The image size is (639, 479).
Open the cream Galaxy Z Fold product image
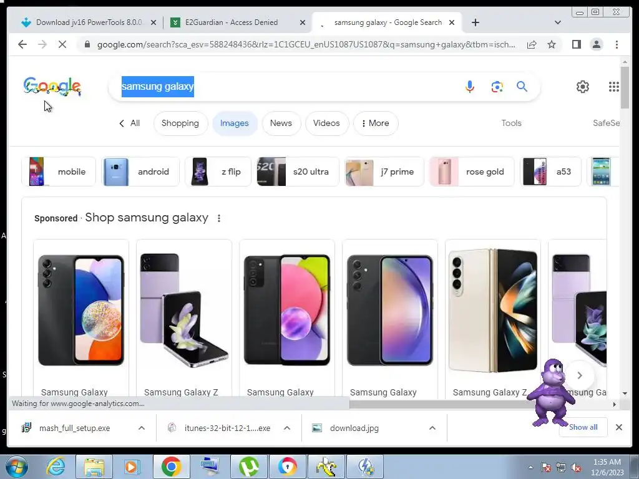pos(493,310)
